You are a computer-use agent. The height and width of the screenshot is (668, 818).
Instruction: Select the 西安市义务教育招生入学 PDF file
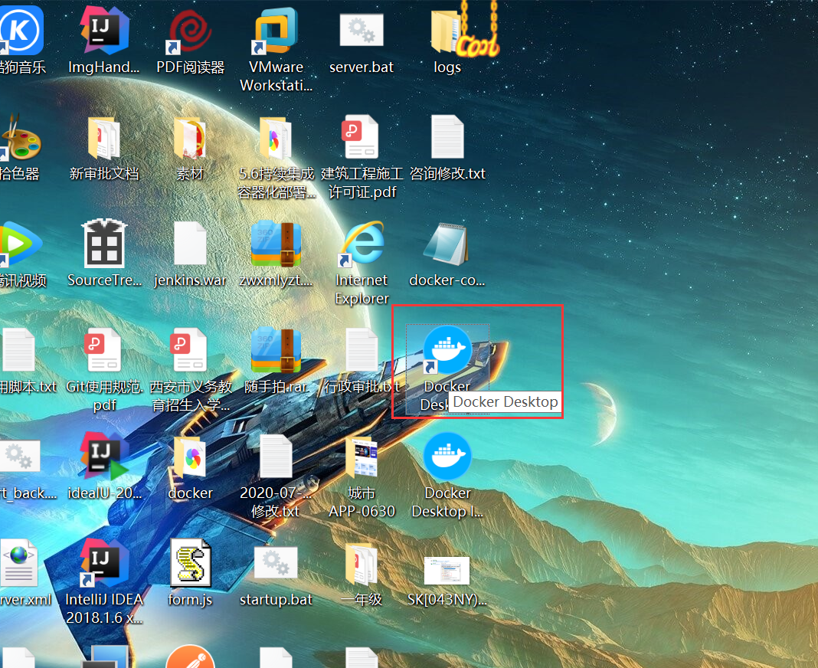tap(190, 351)
